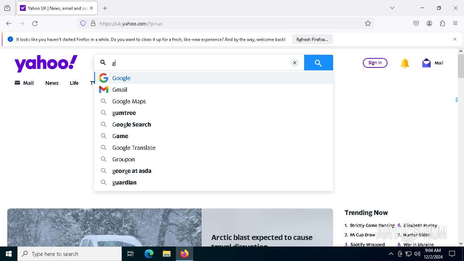Open trending topic FA Cup Draw
Viewport: 464px width, 261px height.
click(x=362, y=235)
